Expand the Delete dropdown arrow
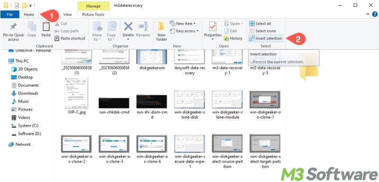Screen dimensions: 379x182 (x=128, y=39)
